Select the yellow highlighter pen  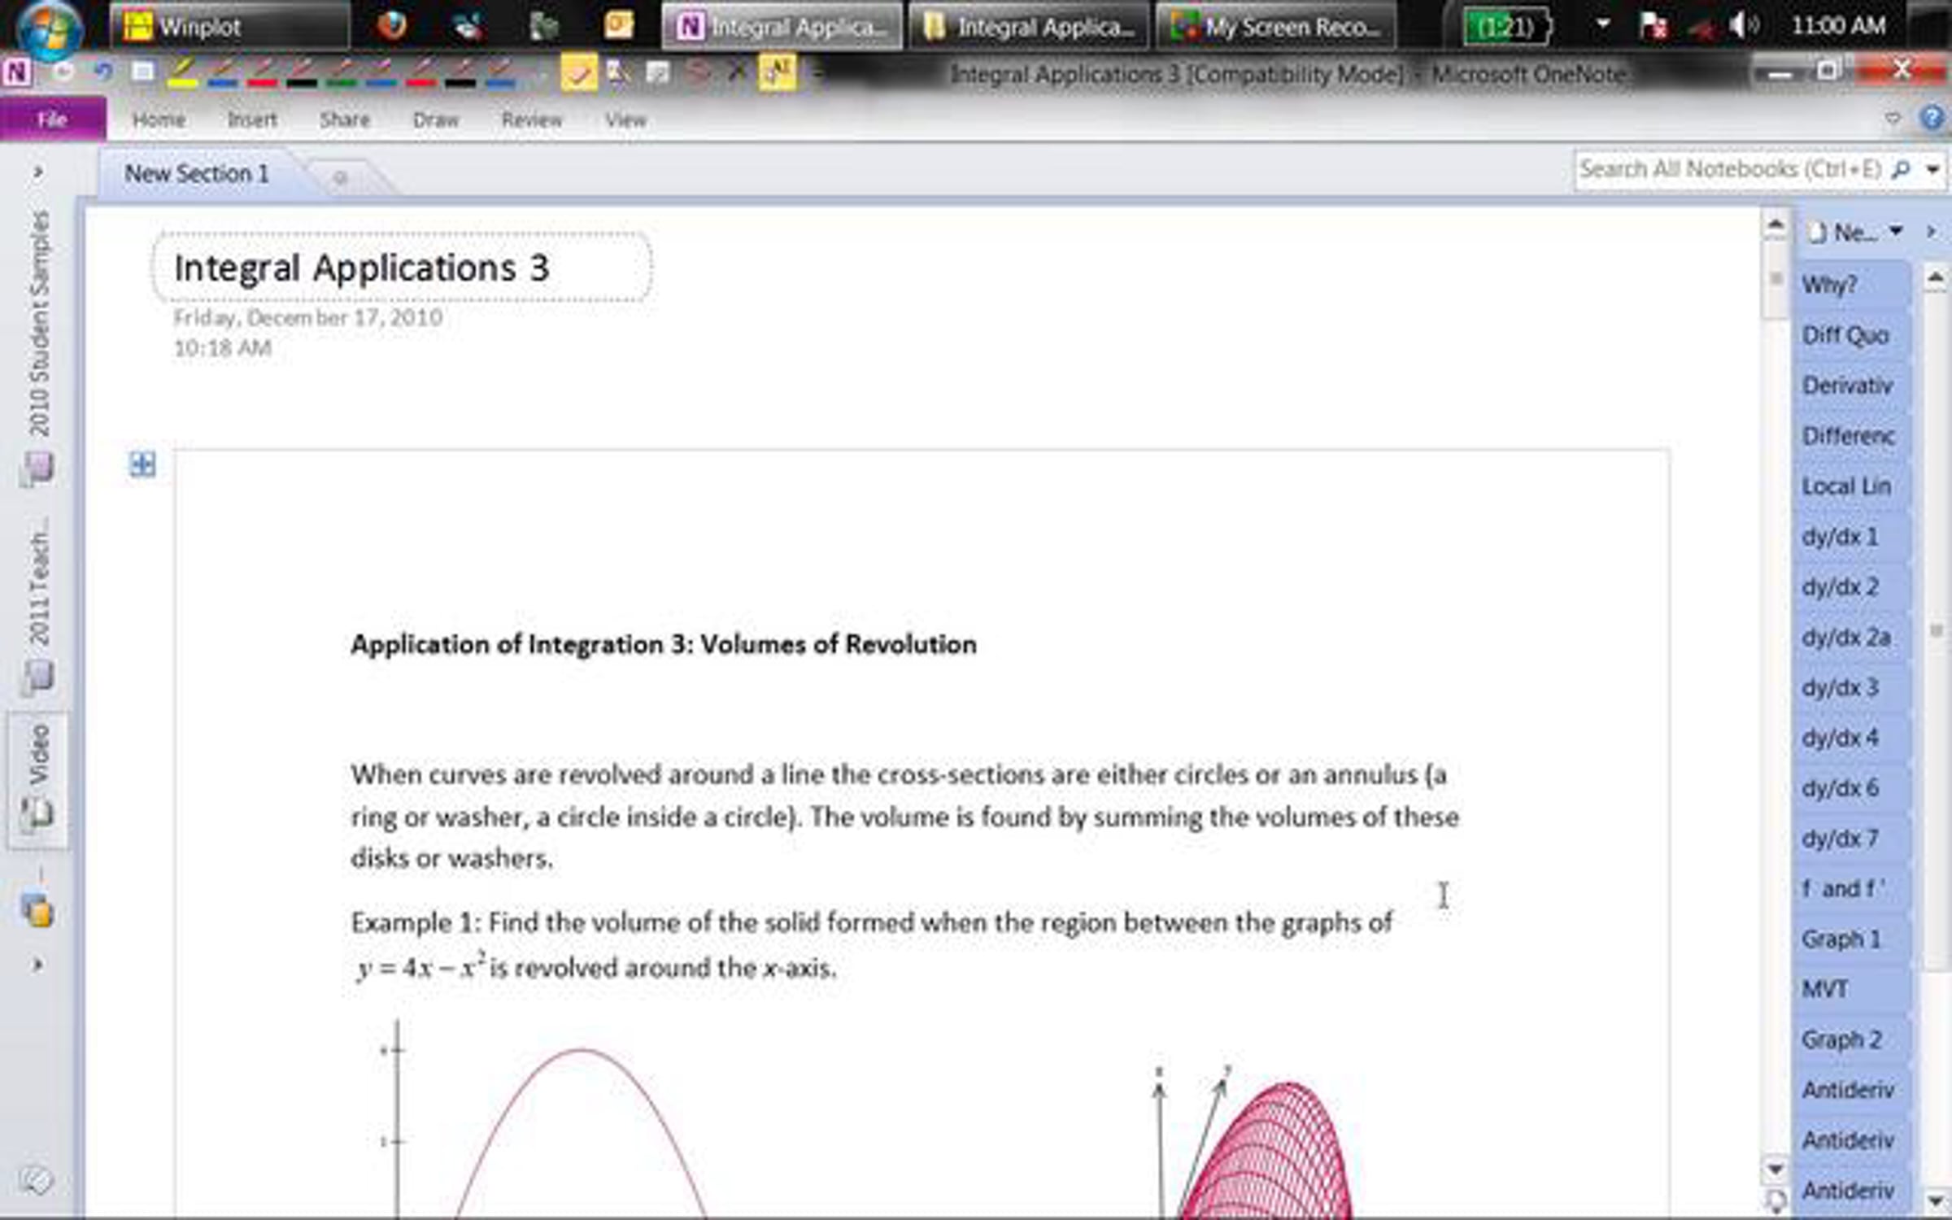(183, 72)
